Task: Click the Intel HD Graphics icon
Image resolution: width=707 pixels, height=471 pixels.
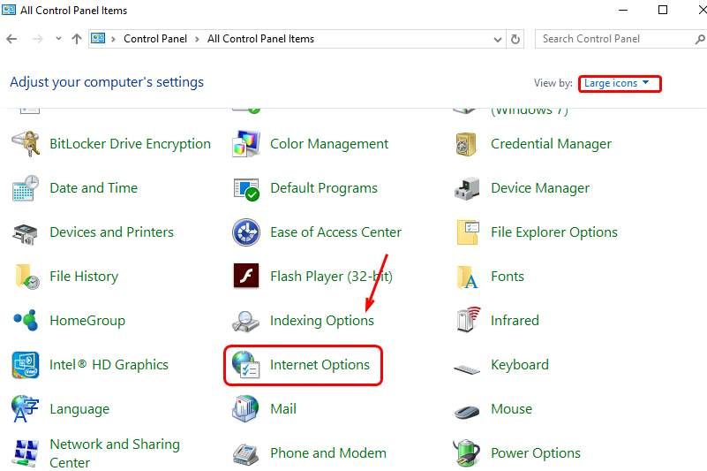Action: point(26,364)
